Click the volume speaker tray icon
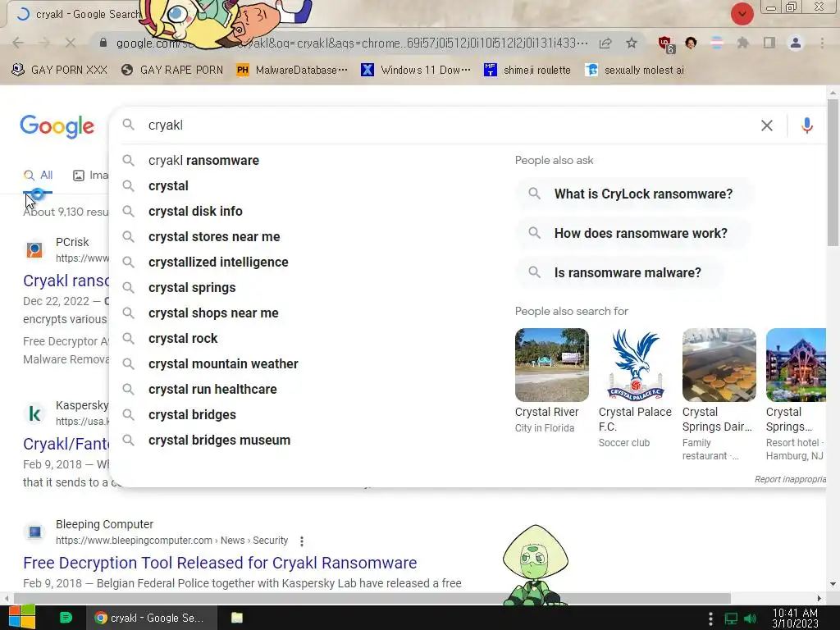Screen dimensions: 840x630 pos(751,619)
